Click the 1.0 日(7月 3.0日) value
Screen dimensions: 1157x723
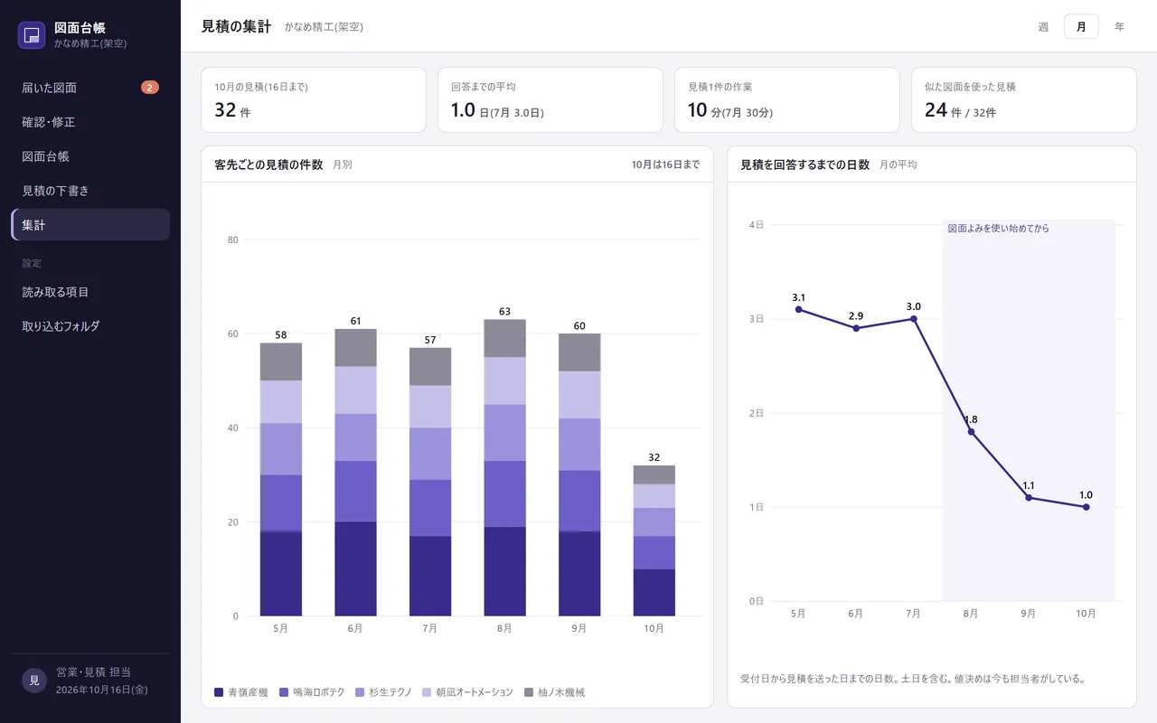point(497,110)
